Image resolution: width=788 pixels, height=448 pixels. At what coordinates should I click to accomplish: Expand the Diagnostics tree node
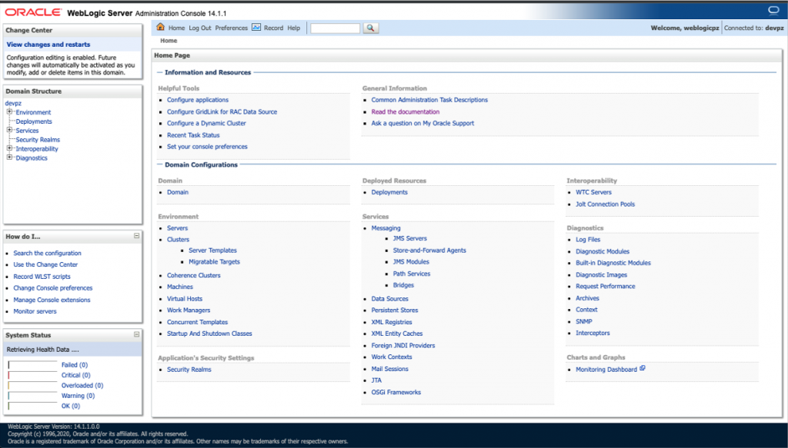pyautogui.click(x=9, y=158)
